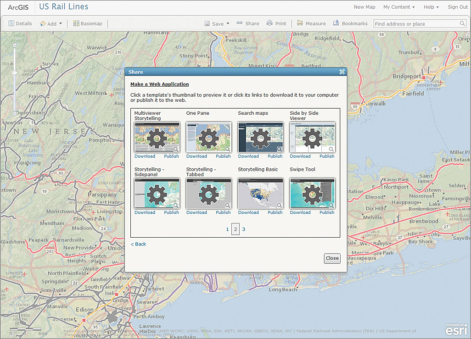Click magnifier on Storytelling Tabbed thumbnail
471x339 pixels.
coord(228,206)
